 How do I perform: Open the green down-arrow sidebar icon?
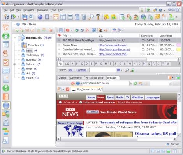tap(6, 36)
